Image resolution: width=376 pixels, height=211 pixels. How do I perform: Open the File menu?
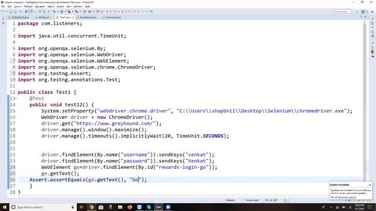coord(3,6)
